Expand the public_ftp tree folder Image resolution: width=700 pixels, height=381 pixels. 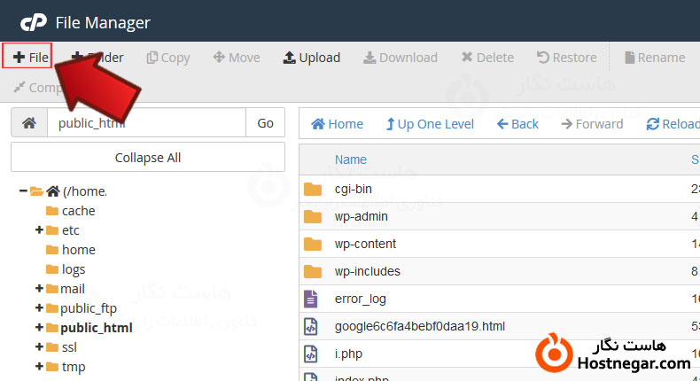[x=39, y=308]
